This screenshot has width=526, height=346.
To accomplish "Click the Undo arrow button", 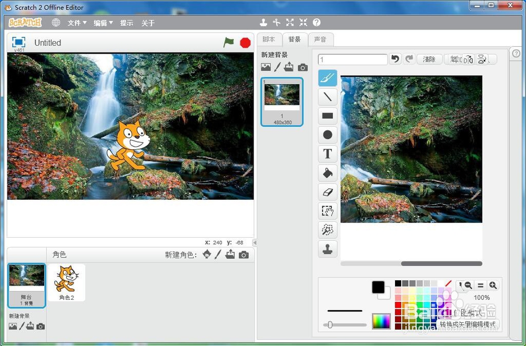I will pyautogui.click(x=396, y=59).
